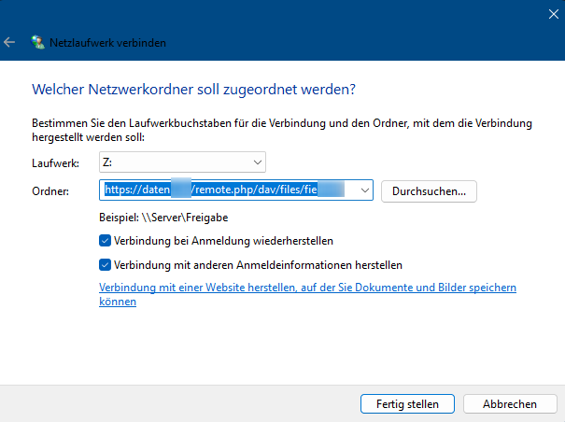This screenshot has width=565, height=422.
Task: Click the 'Netzlaufwerk verbinden' title text
Action: coord(109,43)
